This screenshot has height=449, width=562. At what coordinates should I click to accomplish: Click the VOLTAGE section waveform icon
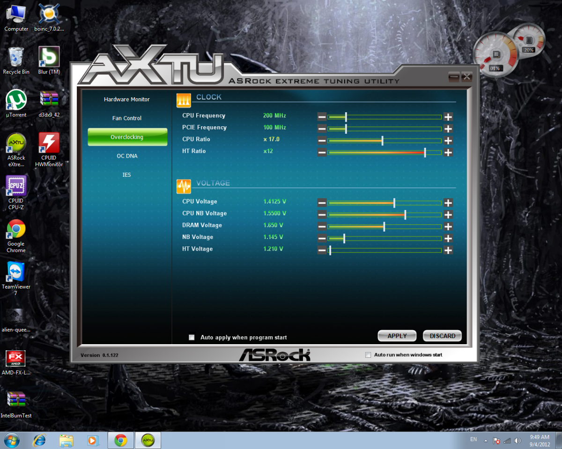click(x=184, y=186)
